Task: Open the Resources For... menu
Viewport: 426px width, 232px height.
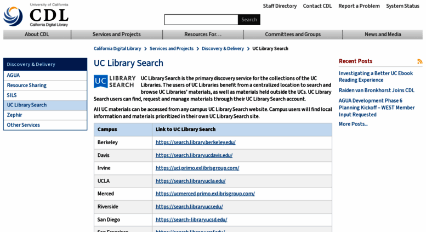Action: point(203,35)
